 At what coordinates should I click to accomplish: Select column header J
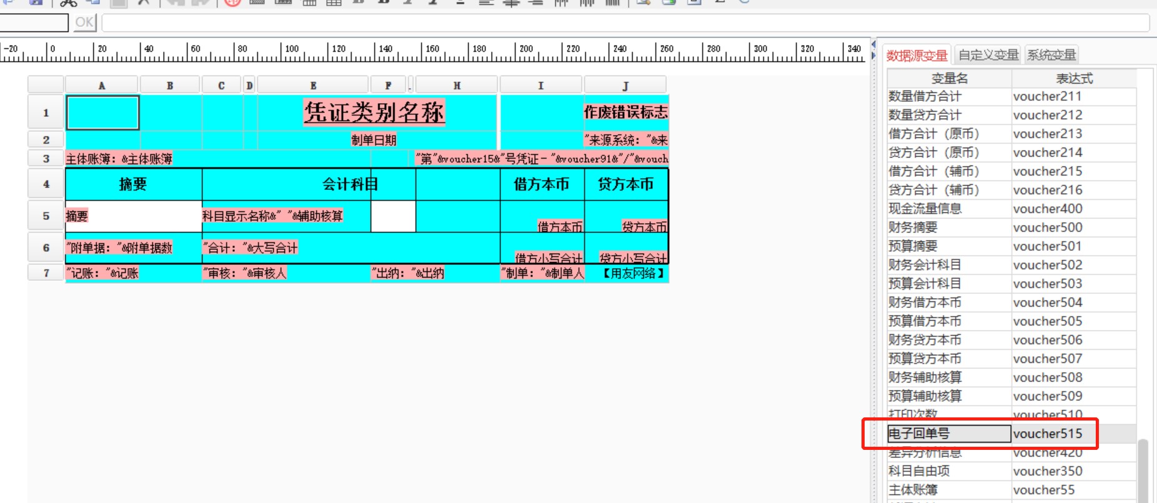coord(625,85)
